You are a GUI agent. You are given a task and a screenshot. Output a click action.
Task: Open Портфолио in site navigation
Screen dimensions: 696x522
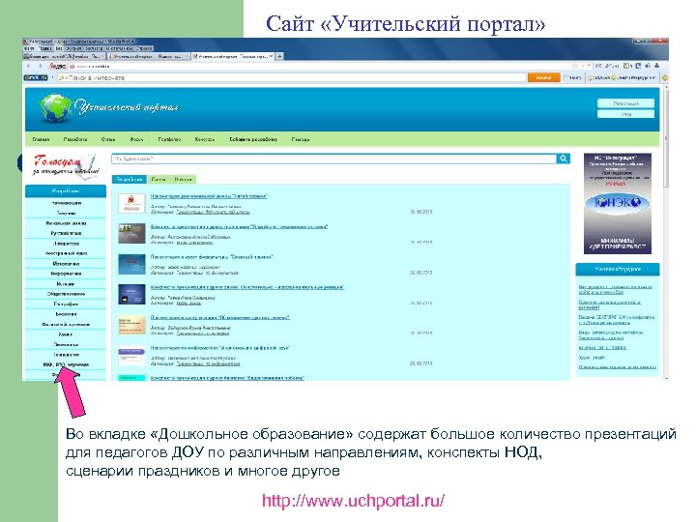click(x=169, y=139)
